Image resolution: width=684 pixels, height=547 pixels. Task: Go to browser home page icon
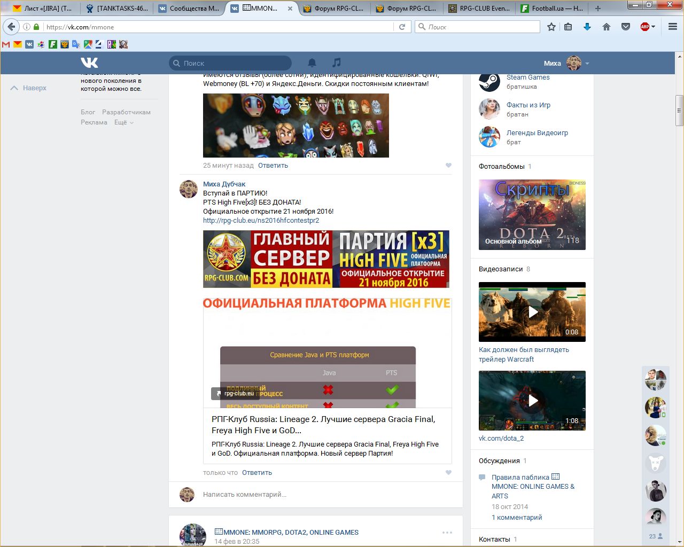coord(607,27)
